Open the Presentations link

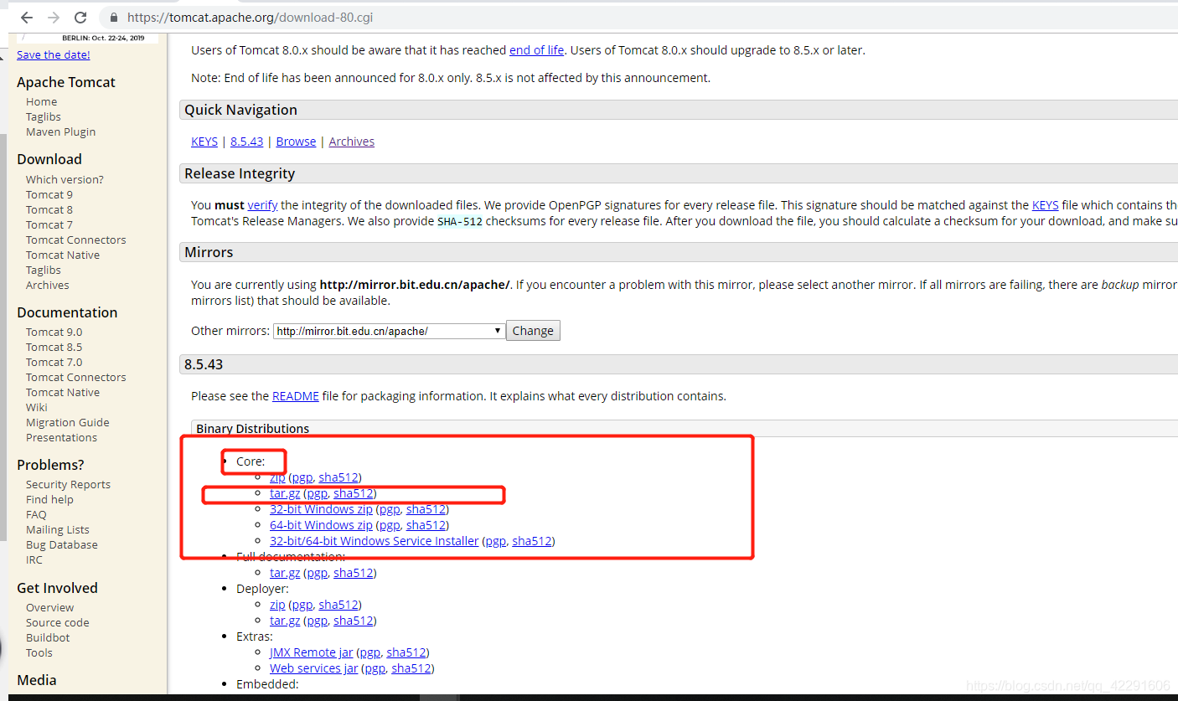(61, 437)
